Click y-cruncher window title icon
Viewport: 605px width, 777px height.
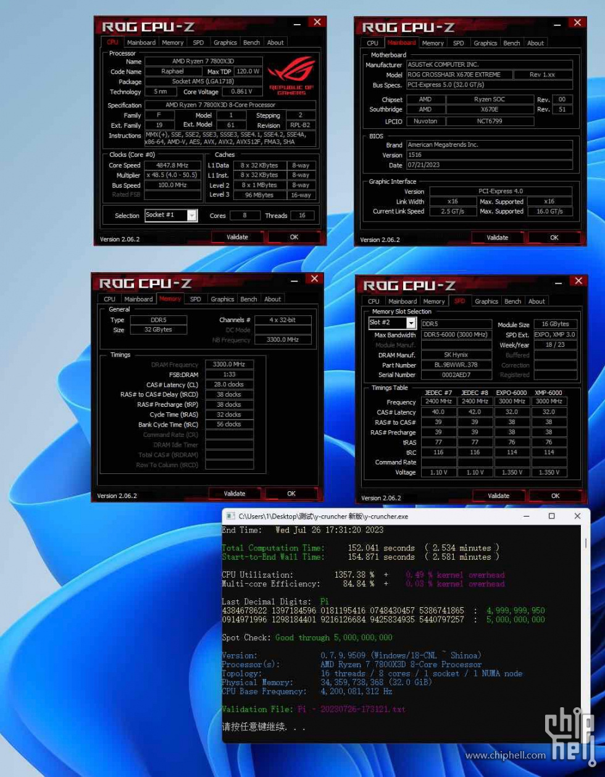(x=230, y=516)
